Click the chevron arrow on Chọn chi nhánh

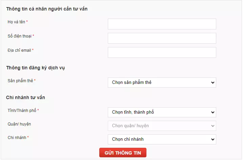click(212, 139)
